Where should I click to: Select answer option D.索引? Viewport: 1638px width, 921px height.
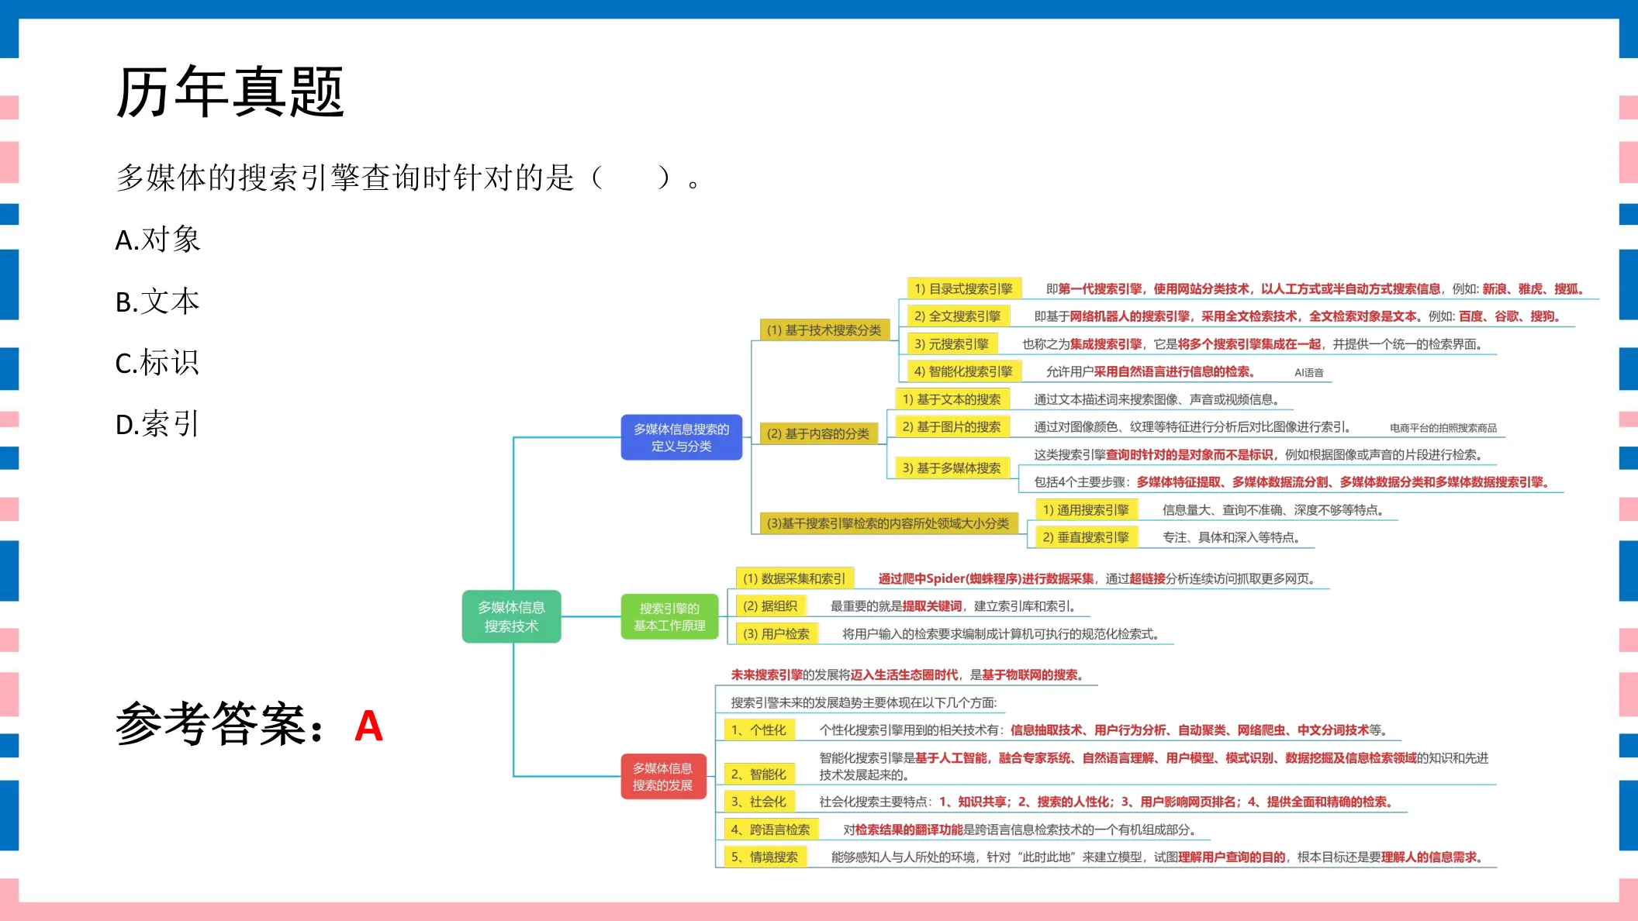point(157,424)
